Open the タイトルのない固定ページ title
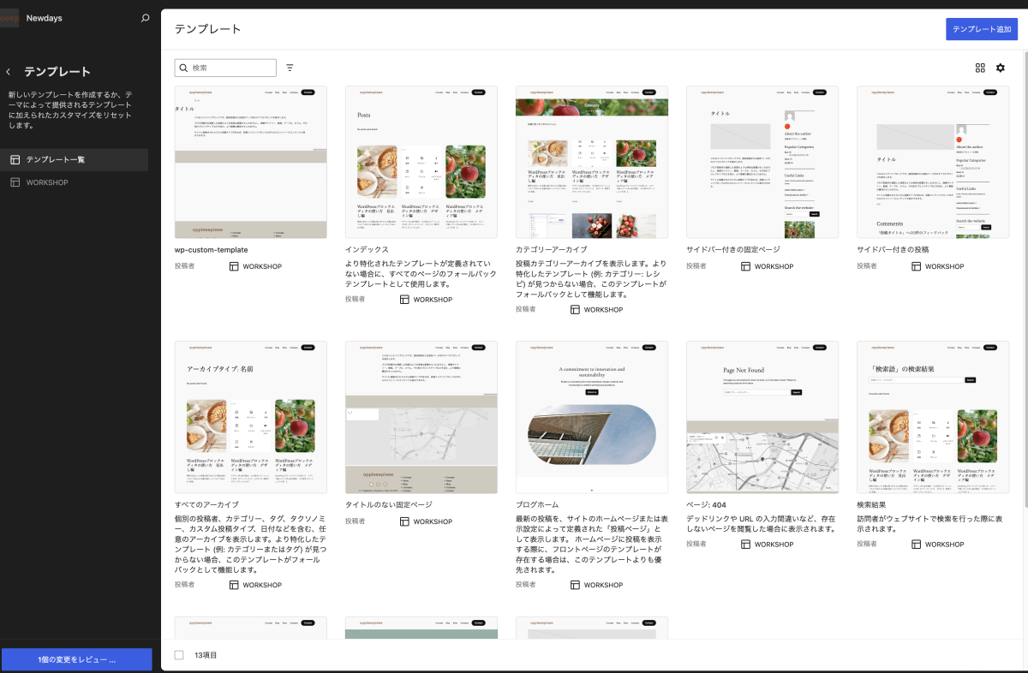Image resolution: width=1028 pixels, height=673 pixels. pos(389,505)
